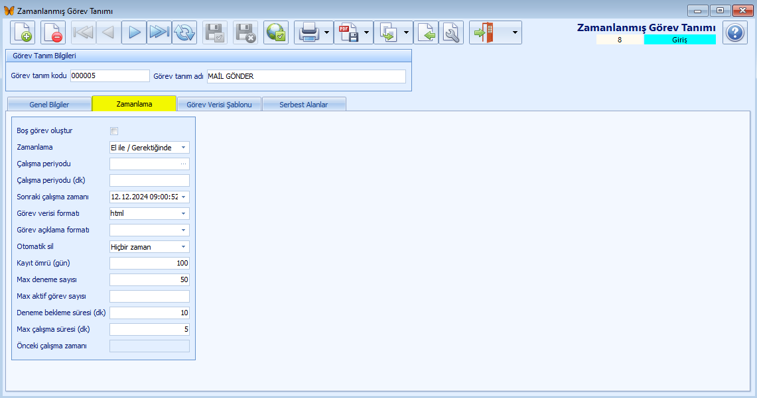The width and height of the screenshot is (757, 398).
Task: Open the help question mark icon
Action: click(x=735, y=32)
